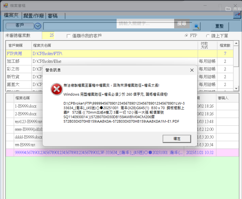Click the 檔案審稿 window app icon
Image resolution: width=242 pixels, height=199 pixels.
click(5, 5)
